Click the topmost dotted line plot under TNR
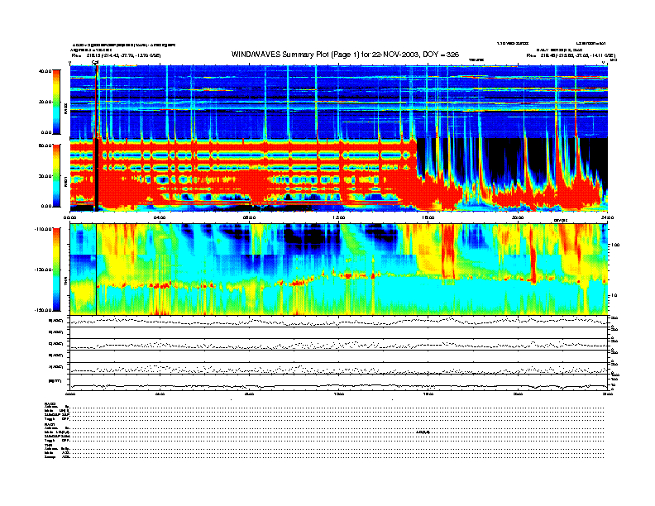The image size is (655, 506). (339, 321)
